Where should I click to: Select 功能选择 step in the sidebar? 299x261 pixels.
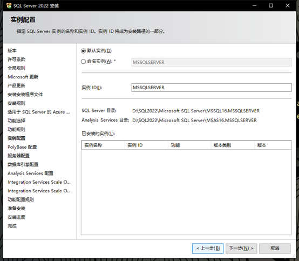coord(16,121)
